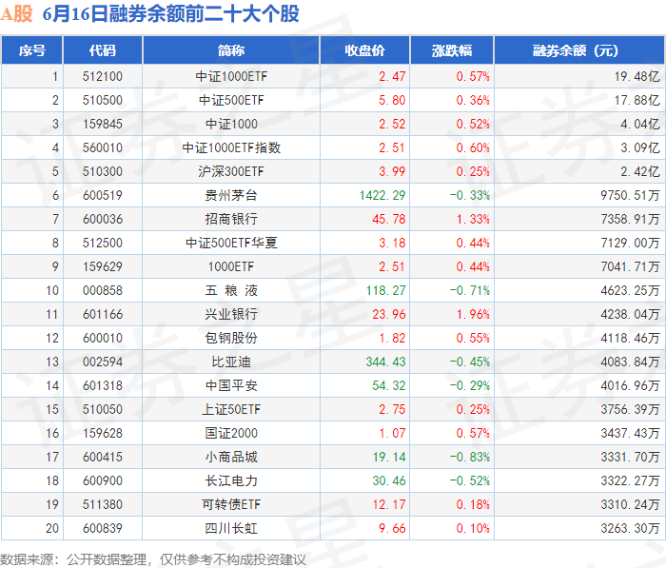Click the balance 3756.39万
This screenshot has height=568, width=666.
[630, 409]
